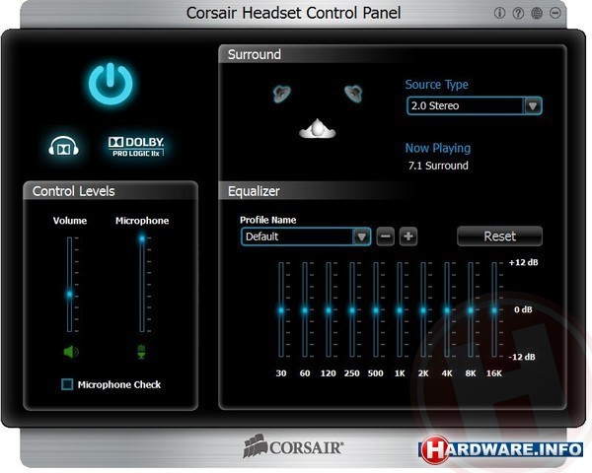Image resolution: width=592 pixels, height=473 pixels.
Task: Click the 2K equalizer slider
Action: (423, 310)
